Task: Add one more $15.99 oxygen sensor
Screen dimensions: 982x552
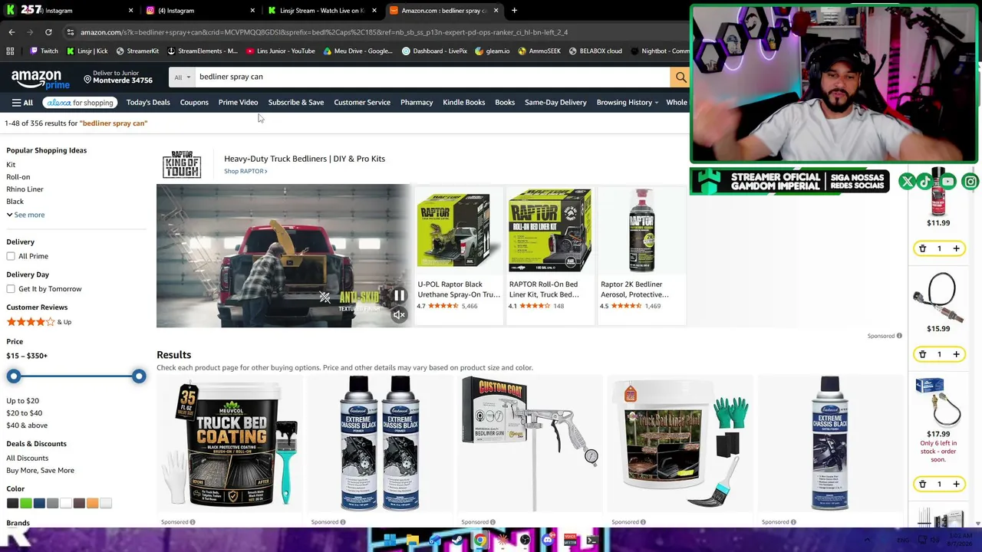Action: click(956, 354)
